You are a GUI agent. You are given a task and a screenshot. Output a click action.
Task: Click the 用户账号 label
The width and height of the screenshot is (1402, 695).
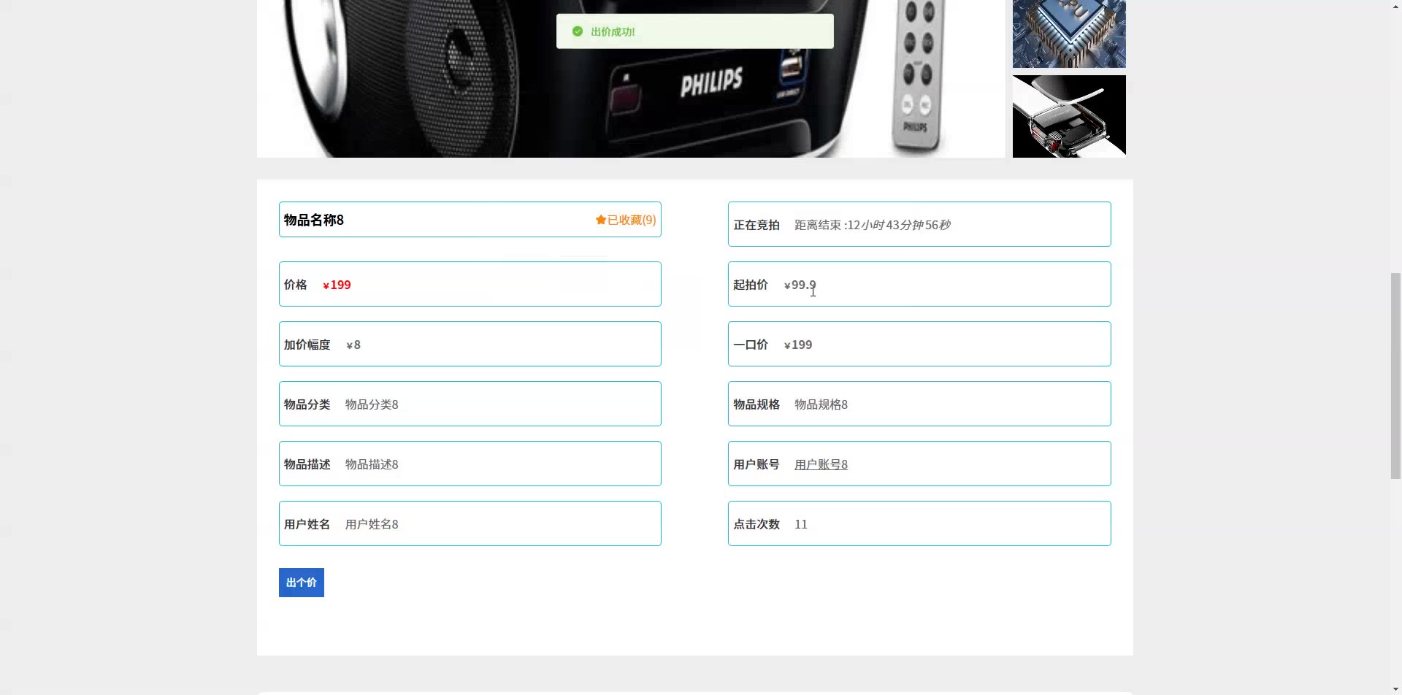pyautogui.click(x=756, y=464)
